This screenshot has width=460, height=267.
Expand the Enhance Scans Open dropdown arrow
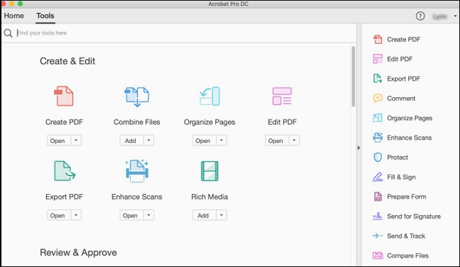[149, 215]
